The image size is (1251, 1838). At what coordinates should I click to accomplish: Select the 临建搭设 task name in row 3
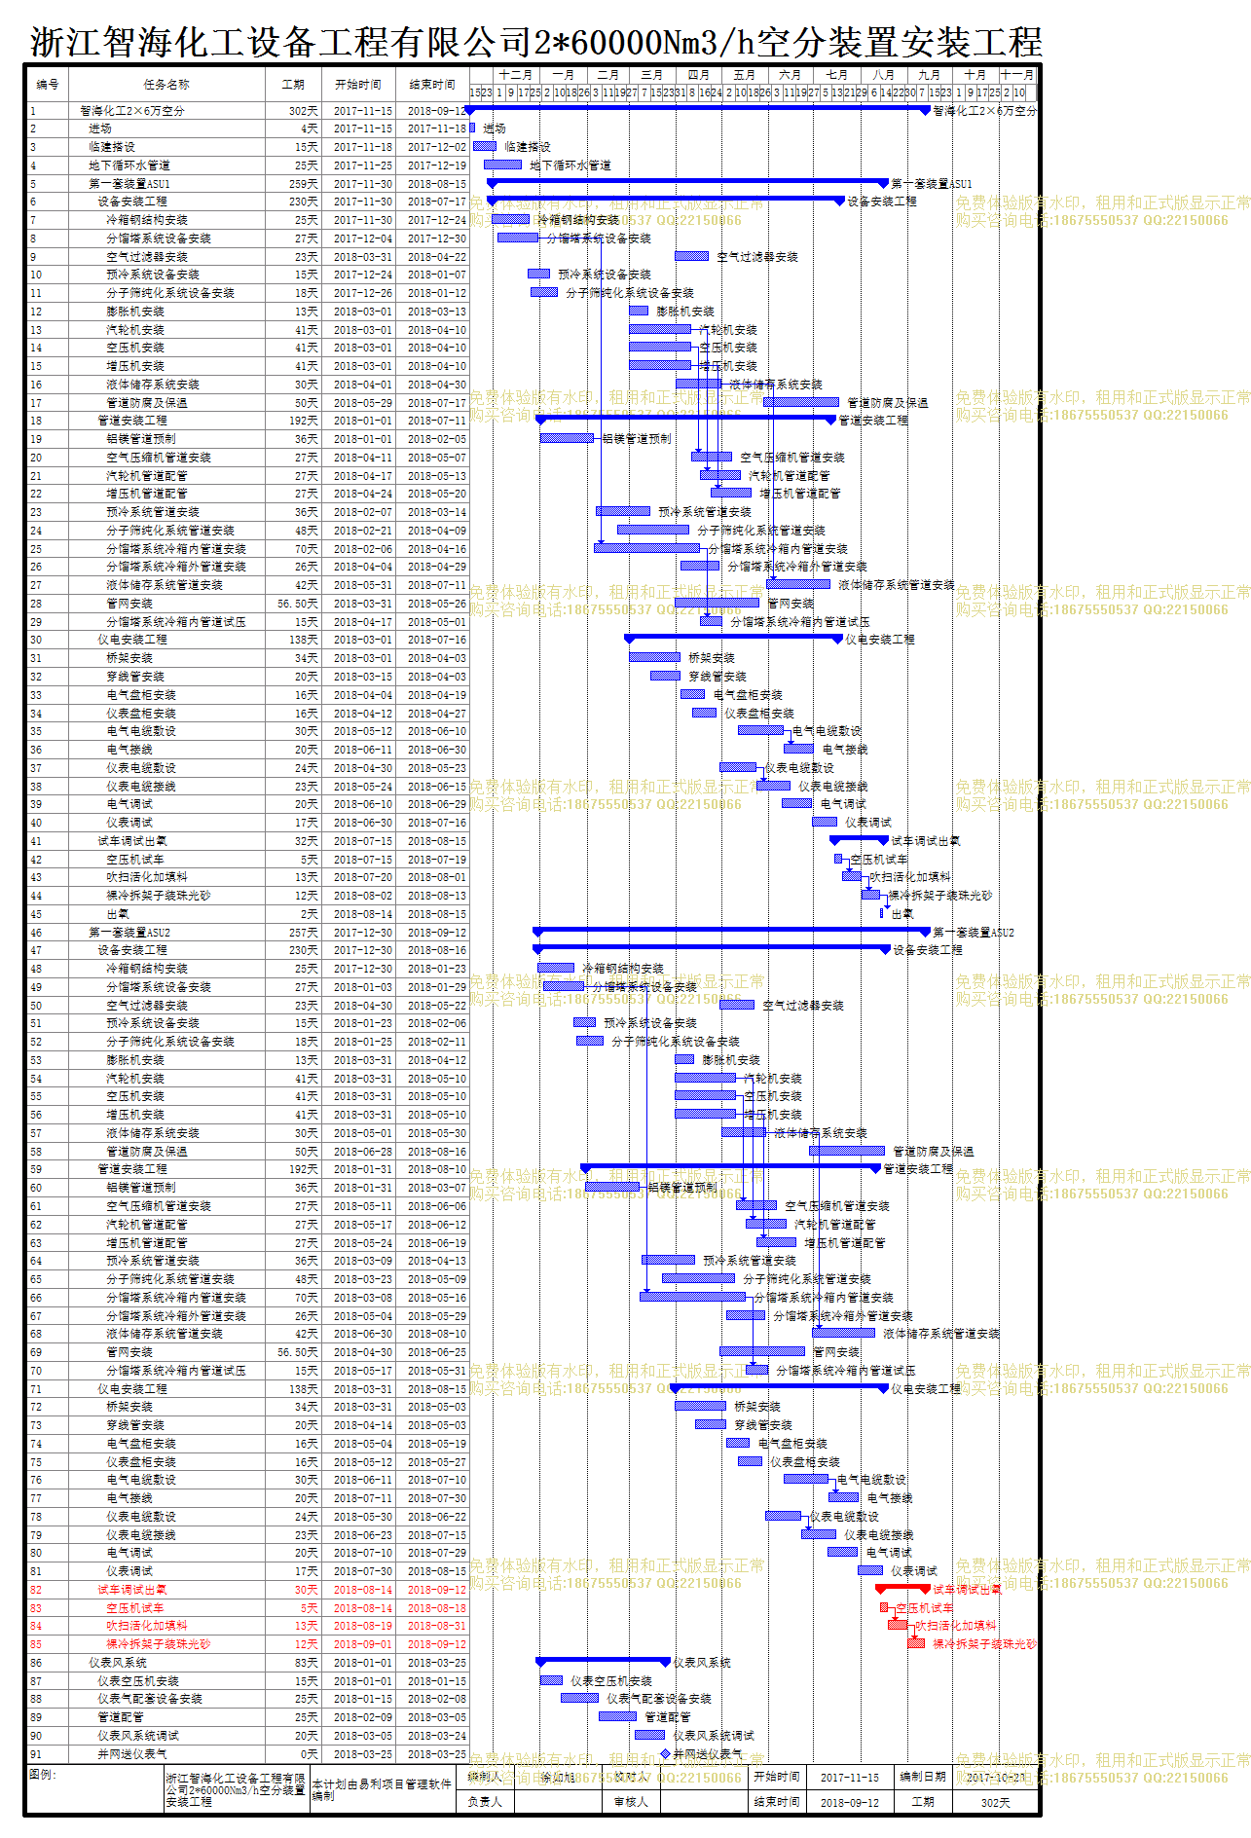(x=112, y=147)
